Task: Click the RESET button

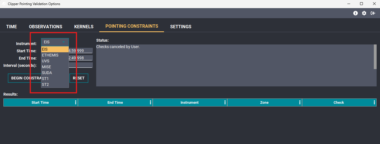Action: (79, 78)
